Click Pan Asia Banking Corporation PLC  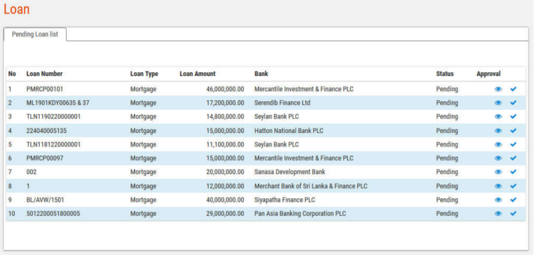tap(300, 214)
